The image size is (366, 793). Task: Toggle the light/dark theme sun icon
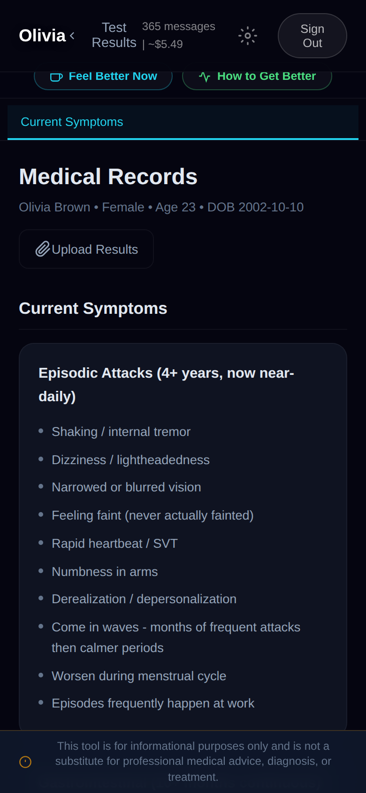(x=247, y=36)
